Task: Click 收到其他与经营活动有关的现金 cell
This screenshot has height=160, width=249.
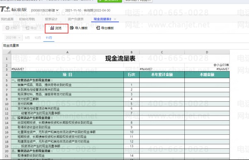Action: (68, 90)
